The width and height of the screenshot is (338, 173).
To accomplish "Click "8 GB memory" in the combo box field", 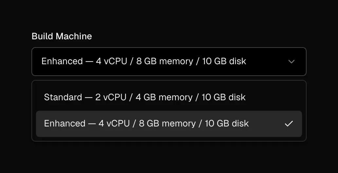I will (x=165, y=61).
